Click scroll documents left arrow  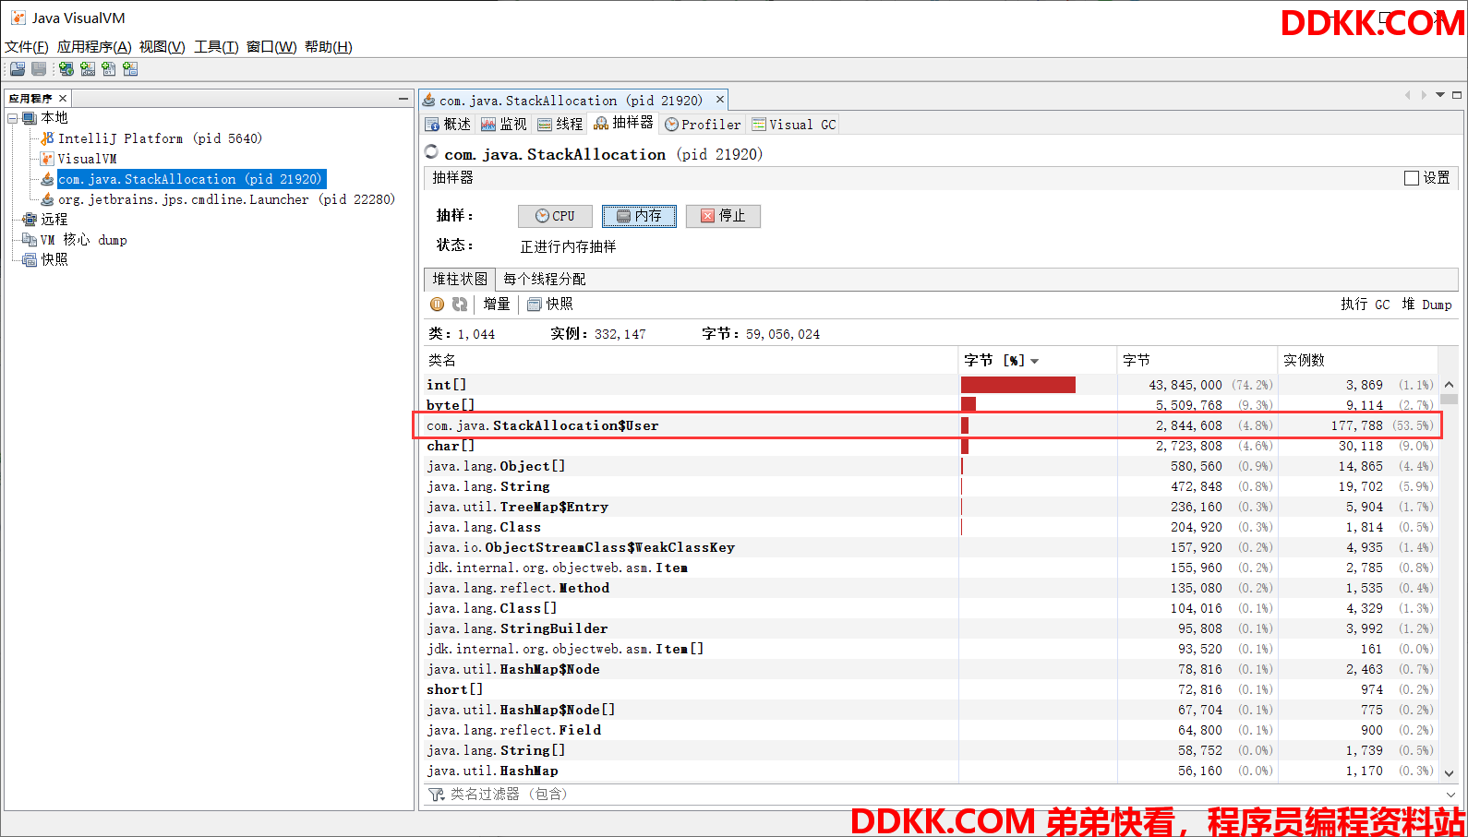pyautogui.click(x=1407, y=95)
